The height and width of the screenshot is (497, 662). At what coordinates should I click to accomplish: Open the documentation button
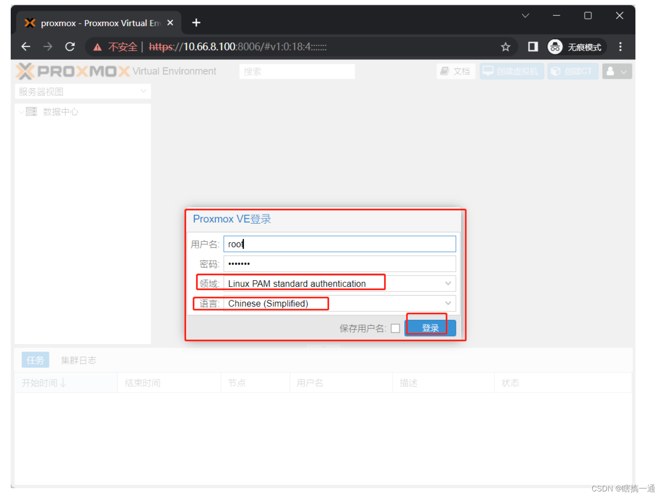(455, 71)
